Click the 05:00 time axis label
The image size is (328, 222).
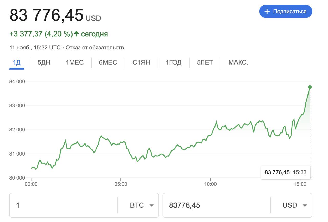[120, 184]
